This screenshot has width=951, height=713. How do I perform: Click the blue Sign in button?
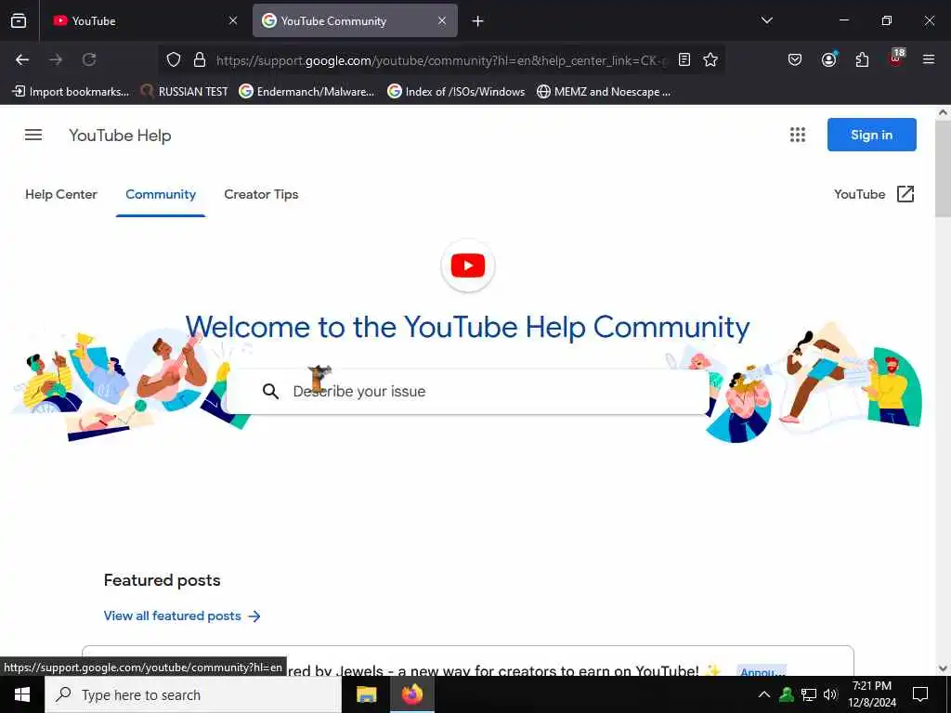click(x=871, y=135)
